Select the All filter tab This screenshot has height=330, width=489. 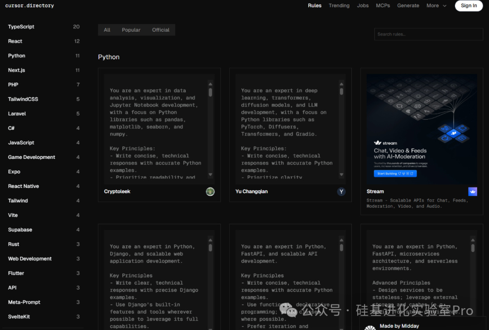click(107, 30)
